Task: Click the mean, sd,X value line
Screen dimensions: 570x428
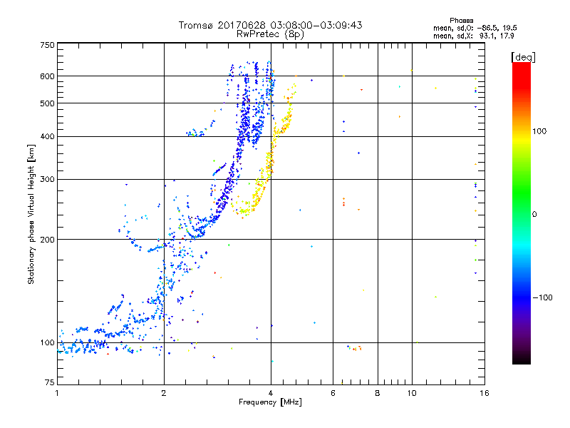Action: (x=473, y=36)
